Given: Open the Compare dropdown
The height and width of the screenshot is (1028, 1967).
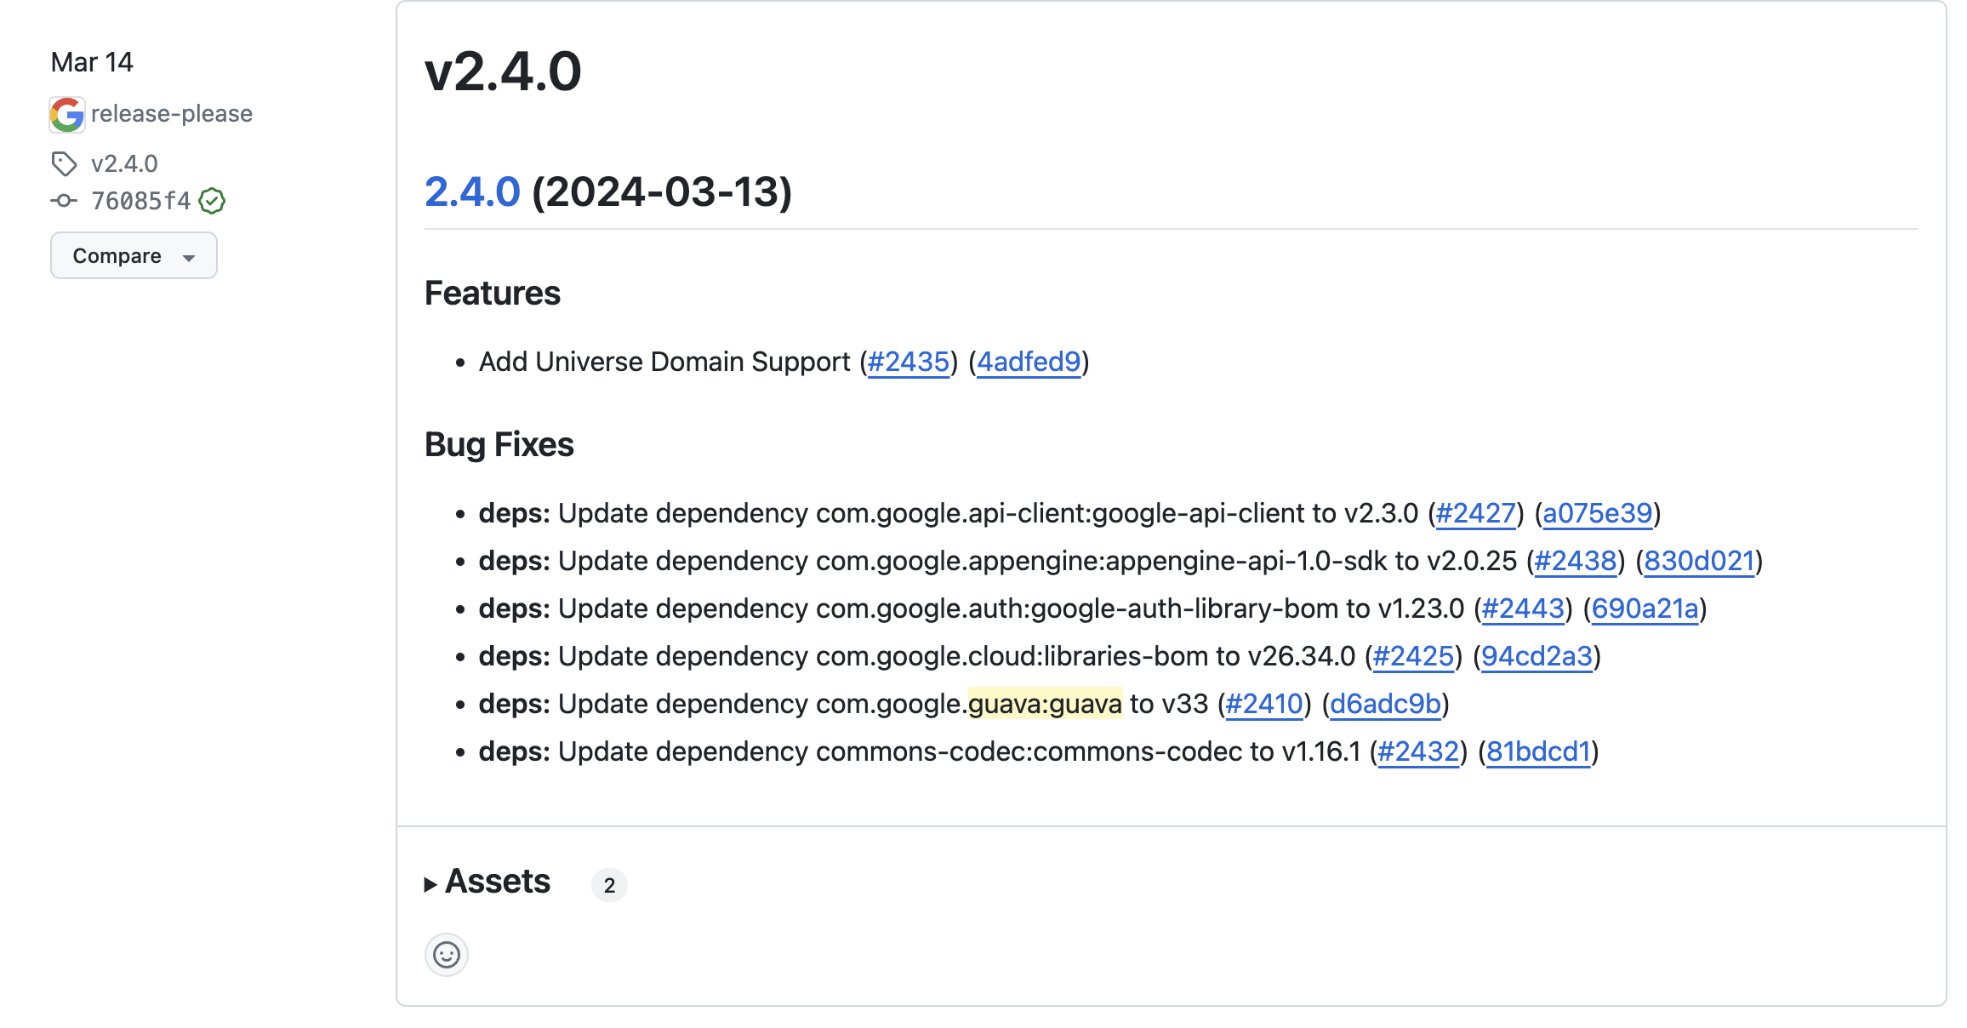Looking at the screenshot, I should point(134,255).
